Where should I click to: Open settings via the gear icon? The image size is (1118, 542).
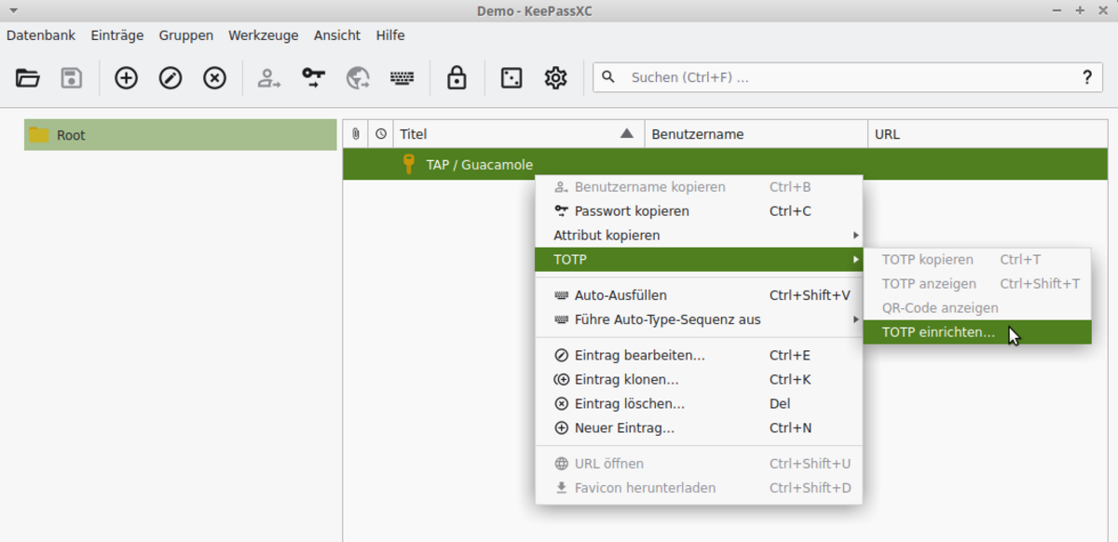[556, 78]
